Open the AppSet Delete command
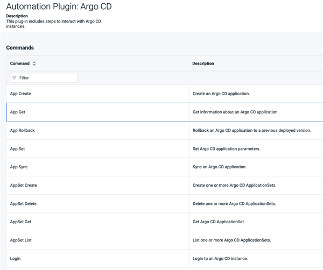The image size is (323, 270). 23,204
